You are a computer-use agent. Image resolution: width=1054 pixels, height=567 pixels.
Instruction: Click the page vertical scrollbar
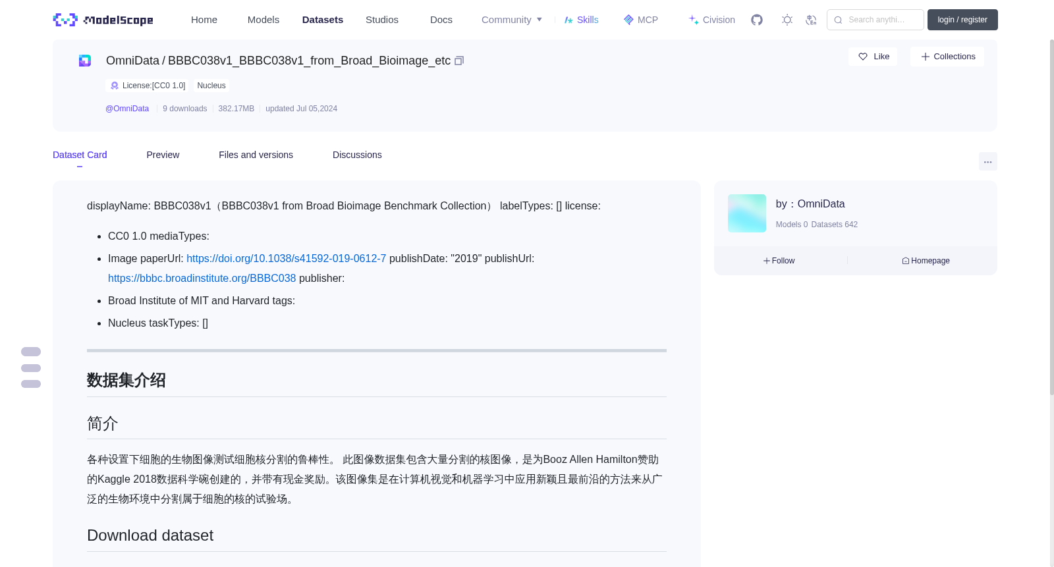point(1051,217)
